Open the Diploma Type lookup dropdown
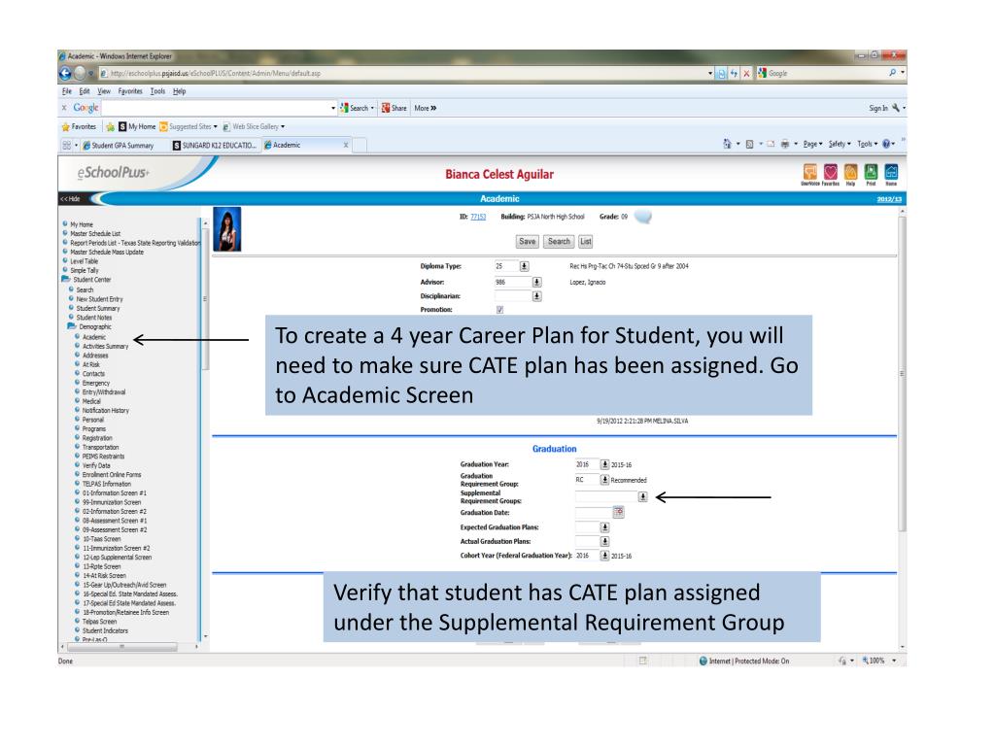 [524, 266]
